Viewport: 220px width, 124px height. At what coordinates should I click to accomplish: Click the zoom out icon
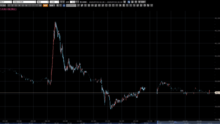coord(60,6)
